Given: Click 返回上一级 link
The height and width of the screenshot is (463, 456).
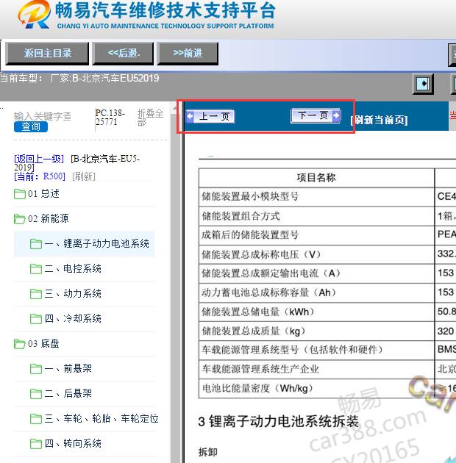Looking at the screenshot, I should 39,159.
